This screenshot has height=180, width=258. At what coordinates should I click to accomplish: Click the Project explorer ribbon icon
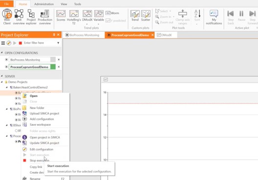tap(31, 17)
